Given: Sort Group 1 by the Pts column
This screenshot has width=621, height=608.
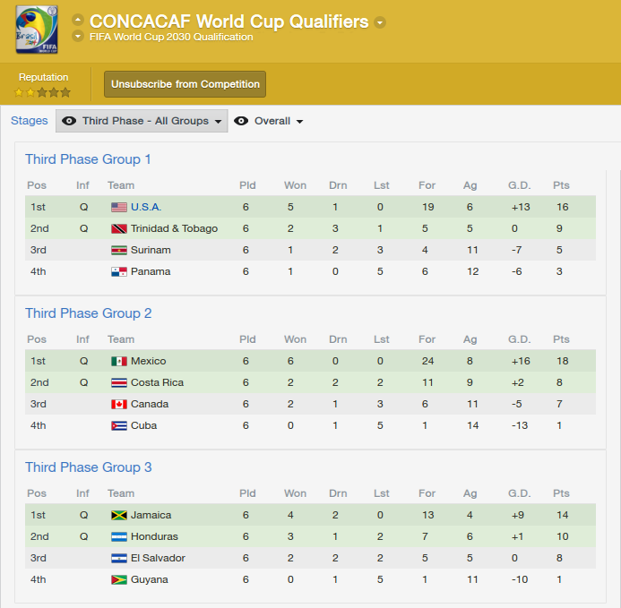Looking at the screenshot, I should pos(561,185).
